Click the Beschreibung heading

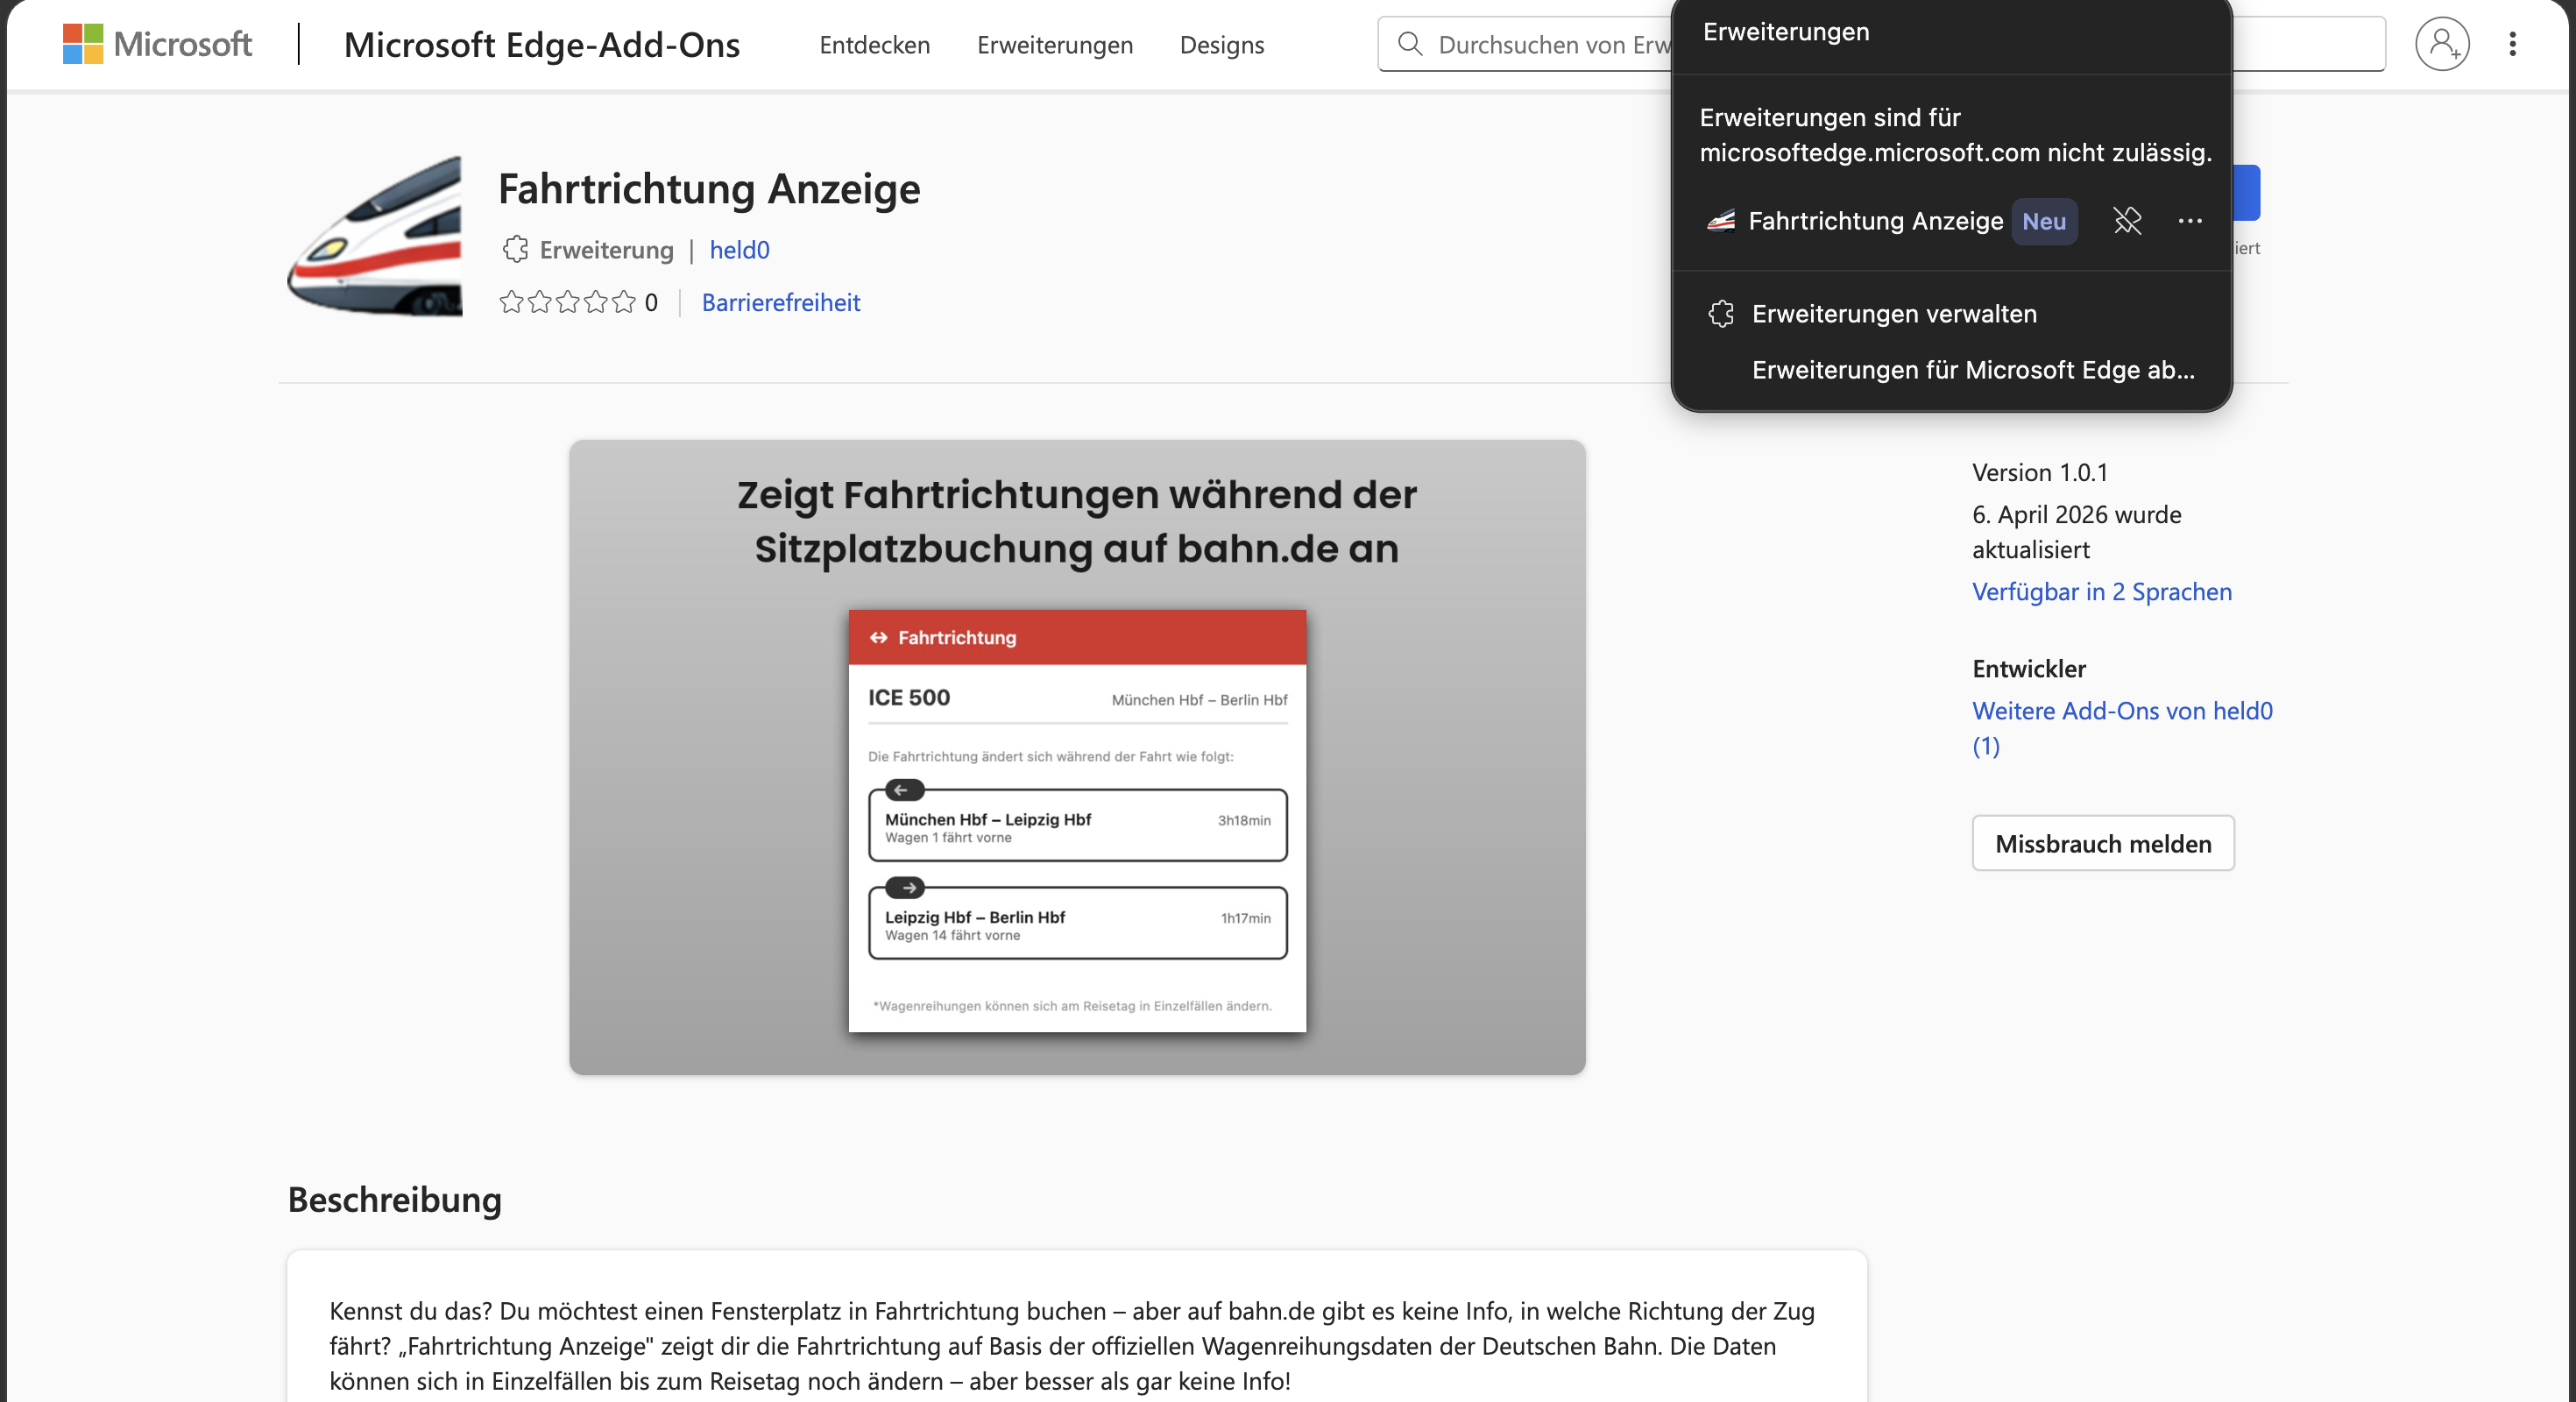pos(395,1199)
